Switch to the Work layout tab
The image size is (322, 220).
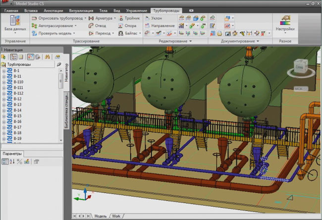tap(116, 216)
